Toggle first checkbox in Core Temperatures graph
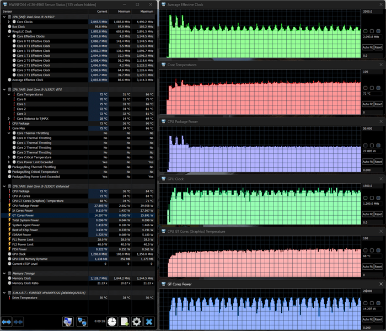The height and width of the screenshot is (331, 386). [365, 88]
